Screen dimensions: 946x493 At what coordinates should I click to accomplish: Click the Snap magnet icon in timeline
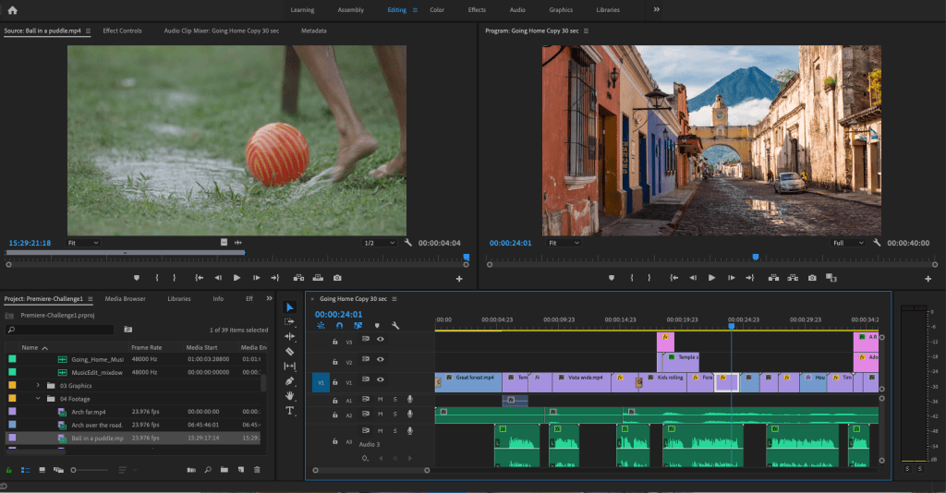pyautogui.click(x=339, y=325)
